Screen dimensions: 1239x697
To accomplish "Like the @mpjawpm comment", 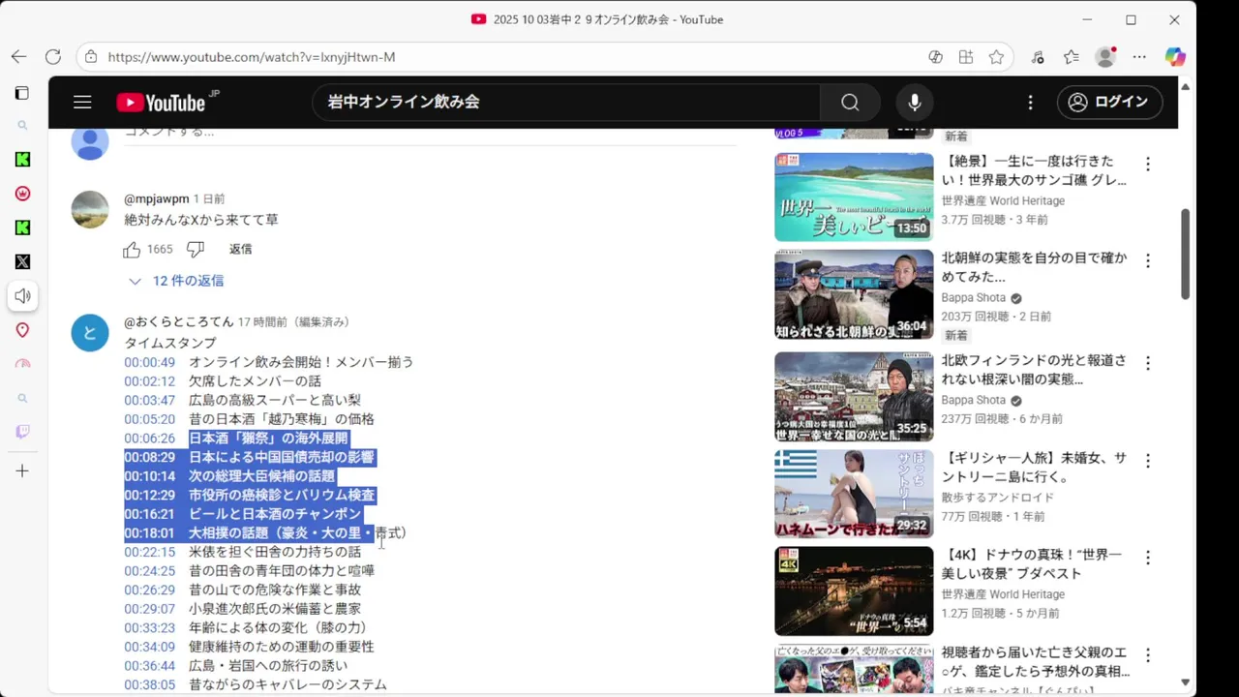I will pyautogui.click(x=132, y=250).
